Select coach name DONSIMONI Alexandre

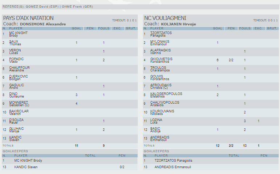(x=43, y=24)
